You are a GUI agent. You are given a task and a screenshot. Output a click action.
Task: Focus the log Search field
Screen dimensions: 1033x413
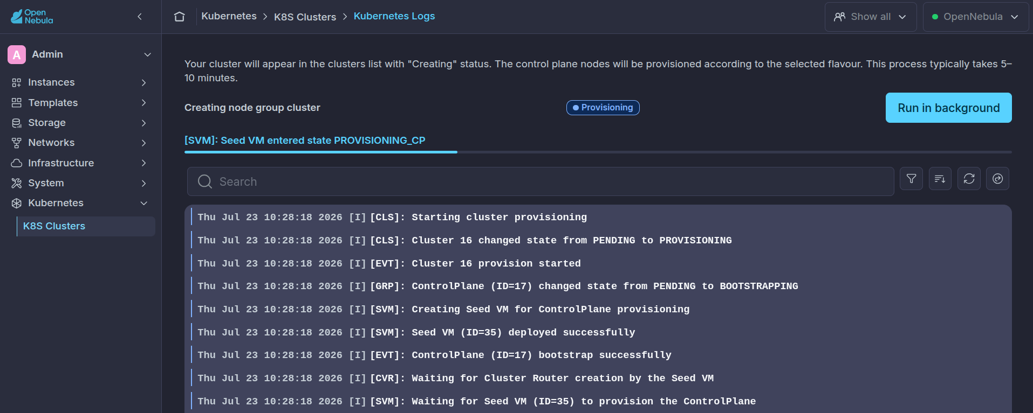pyautogui.click(x=541, y=181)
